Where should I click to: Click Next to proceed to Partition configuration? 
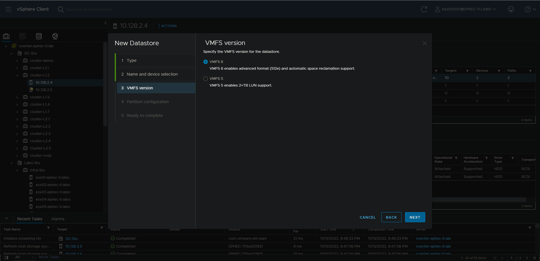(x=415, y=217)
